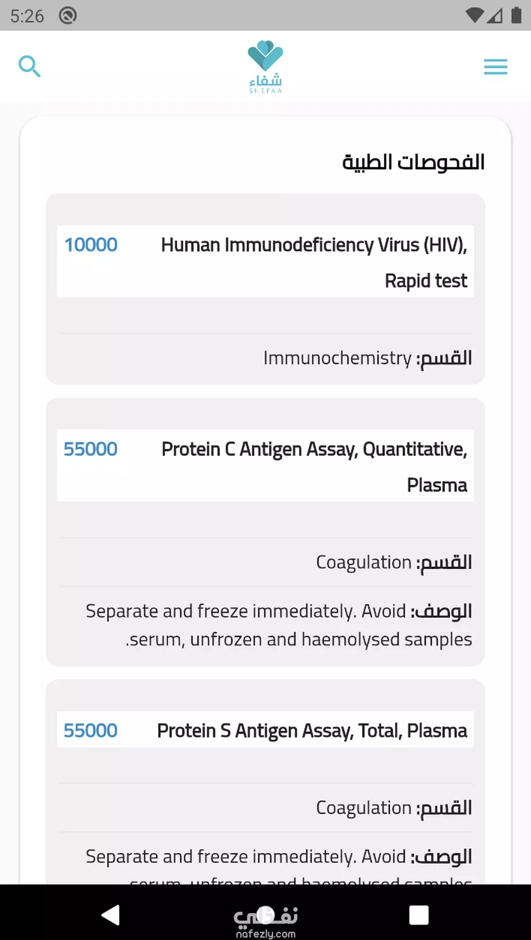
Task: Open the hamburger menu
Action: pyautogui.click(x=495, y=67)
